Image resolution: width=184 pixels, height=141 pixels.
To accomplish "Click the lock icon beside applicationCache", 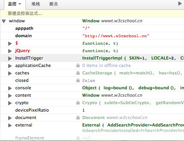I will 78,65.
